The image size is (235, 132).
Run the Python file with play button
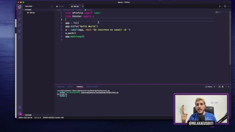pos(220,6)
